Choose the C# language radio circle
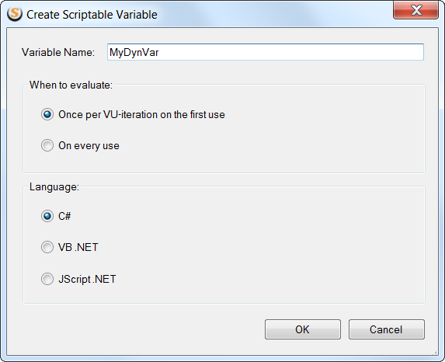The height and width of the screenshot is (362, 445). pyautogui.click(x=47, y=216)
